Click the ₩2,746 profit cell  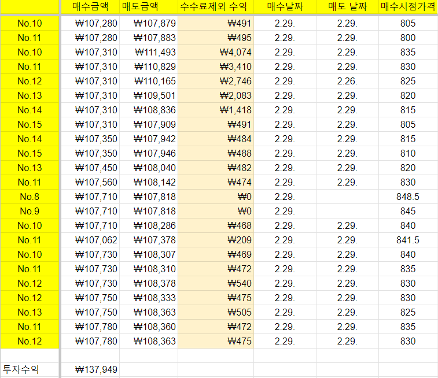click(x=216, y=81)
